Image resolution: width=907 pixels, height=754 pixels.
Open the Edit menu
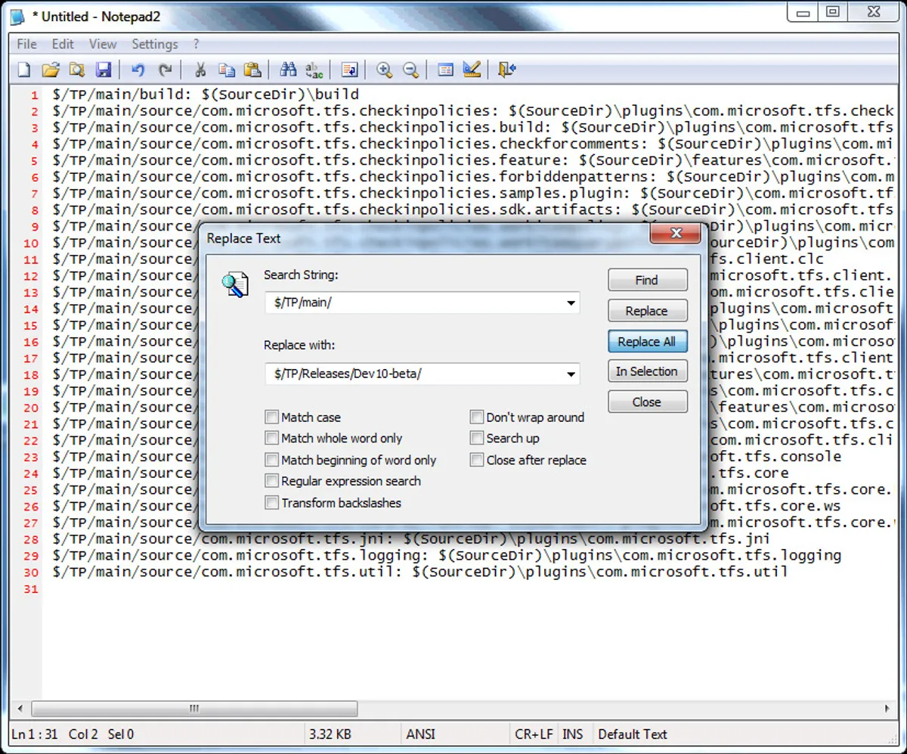[63, 44]
